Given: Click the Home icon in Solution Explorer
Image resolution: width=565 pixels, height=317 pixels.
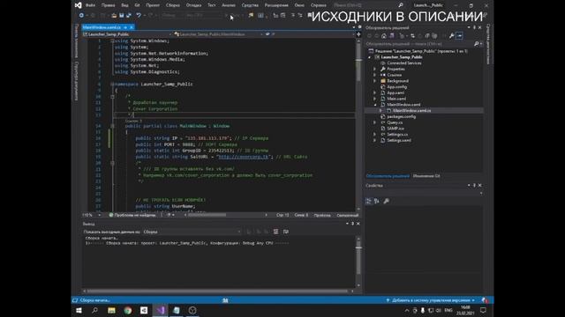Looking at the screenshot, I should click(384, 36).
